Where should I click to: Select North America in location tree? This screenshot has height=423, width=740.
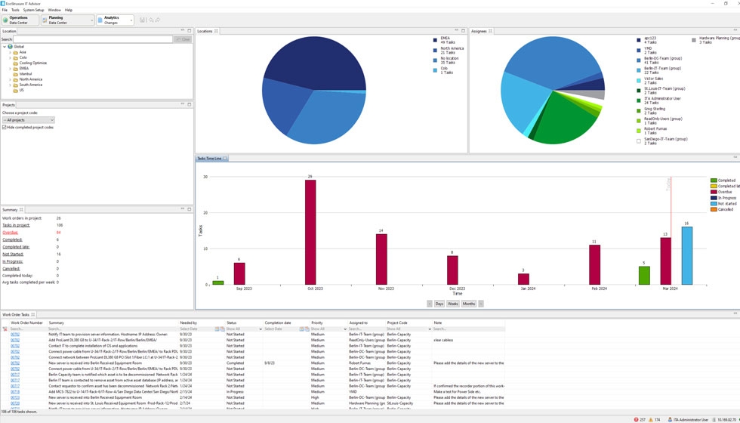click(x=31, y=79)
